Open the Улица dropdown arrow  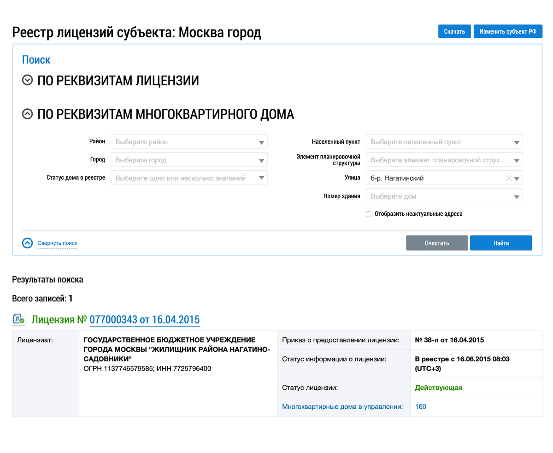pyautogui.click(x=517, y=179)
